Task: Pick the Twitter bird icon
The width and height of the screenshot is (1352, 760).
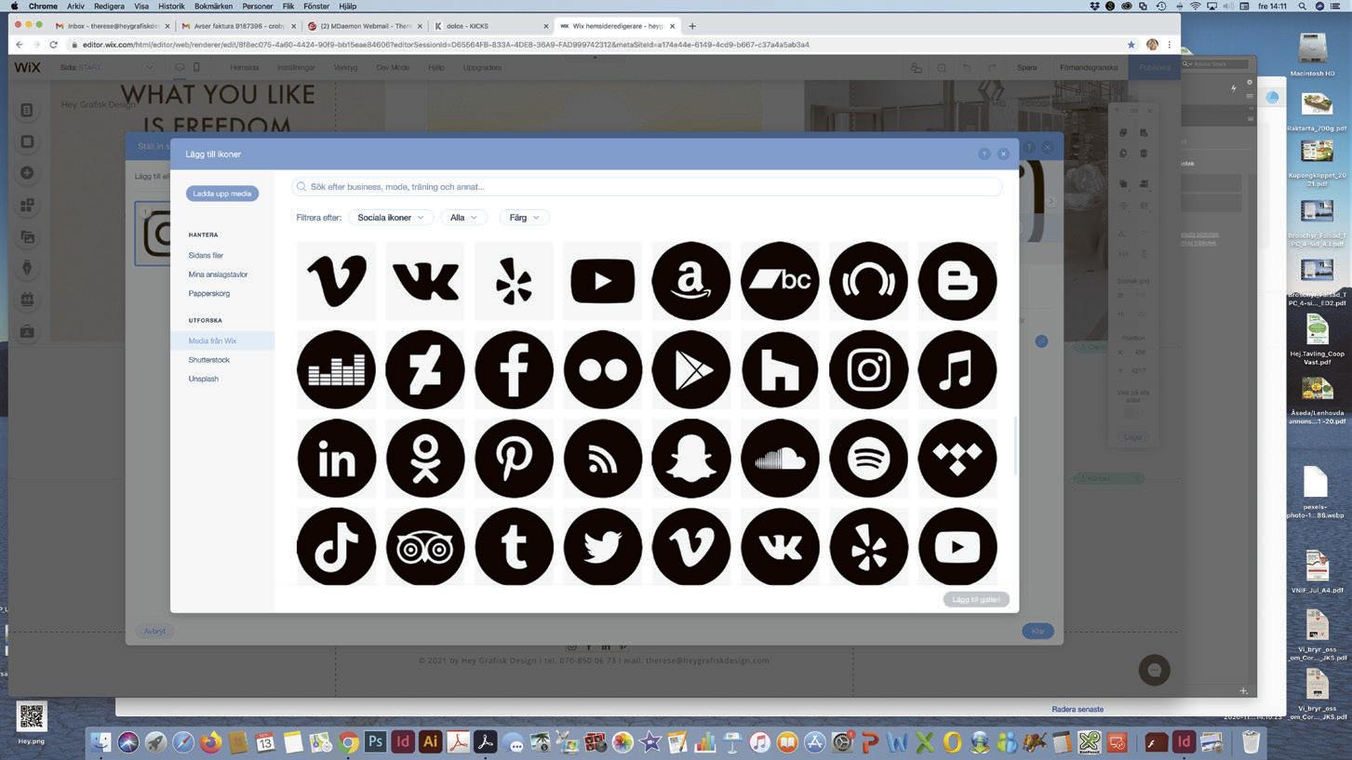Action: tap(603, 547)
